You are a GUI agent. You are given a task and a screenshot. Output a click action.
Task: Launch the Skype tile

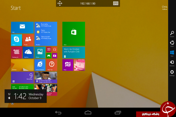pyautogui.click(x=16, y=40)
